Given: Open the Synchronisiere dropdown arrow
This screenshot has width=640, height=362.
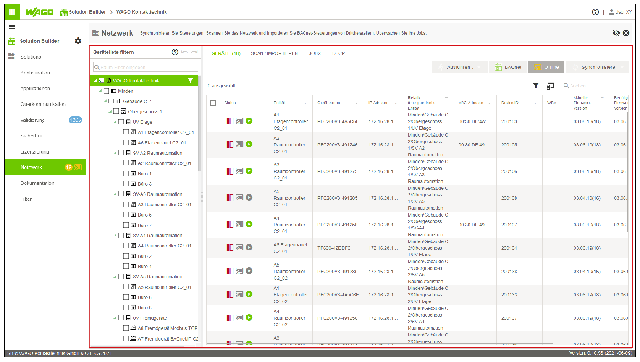Looking at the screenshot, I should coord(622,67).
